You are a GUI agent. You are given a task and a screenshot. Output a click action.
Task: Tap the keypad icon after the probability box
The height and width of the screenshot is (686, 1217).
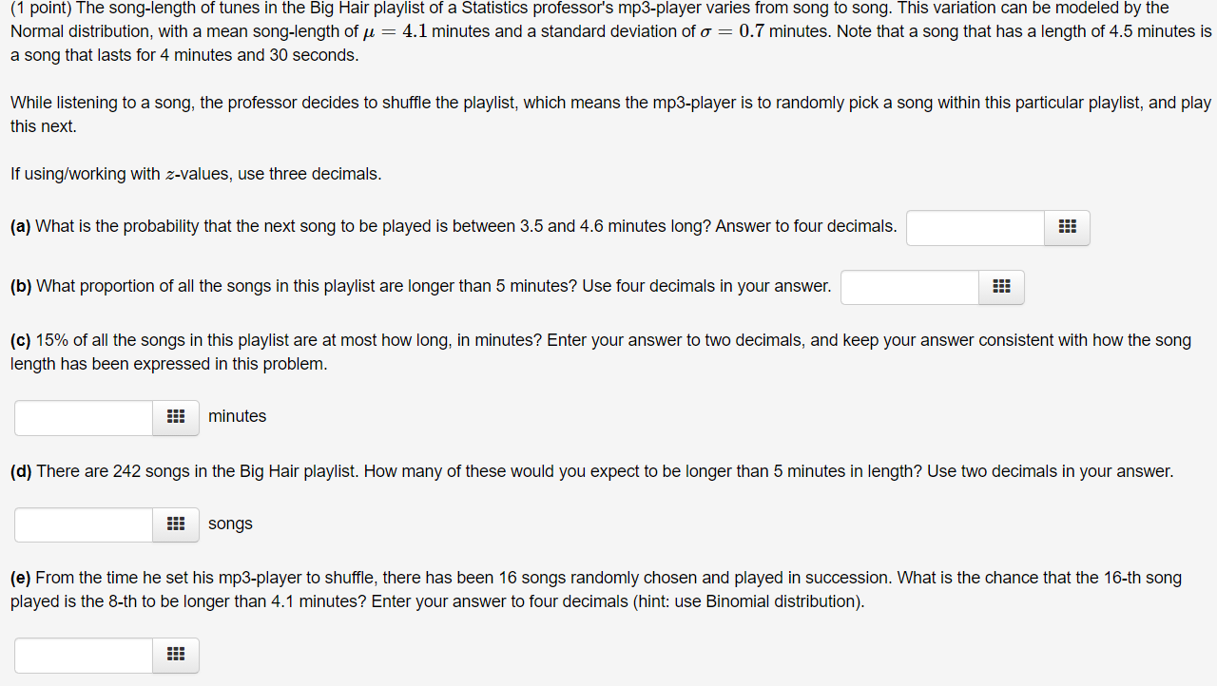[1066, 228]
